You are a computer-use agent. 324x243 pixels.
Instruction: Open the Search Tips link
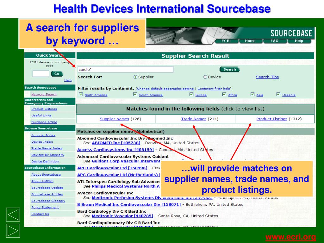coord(267,77)
